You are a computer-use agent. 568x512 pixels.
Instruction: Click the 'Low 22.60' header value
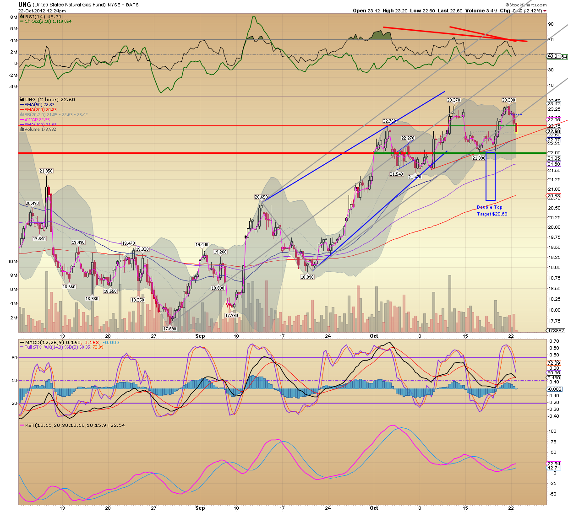pyautogui.click(x=422, y=11)
